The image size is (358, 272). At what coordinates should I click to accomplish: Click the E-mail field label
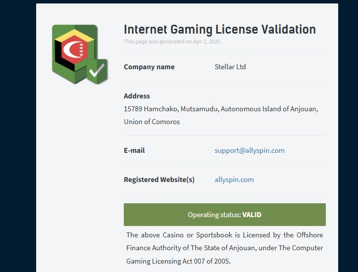[x=134, y=150]
